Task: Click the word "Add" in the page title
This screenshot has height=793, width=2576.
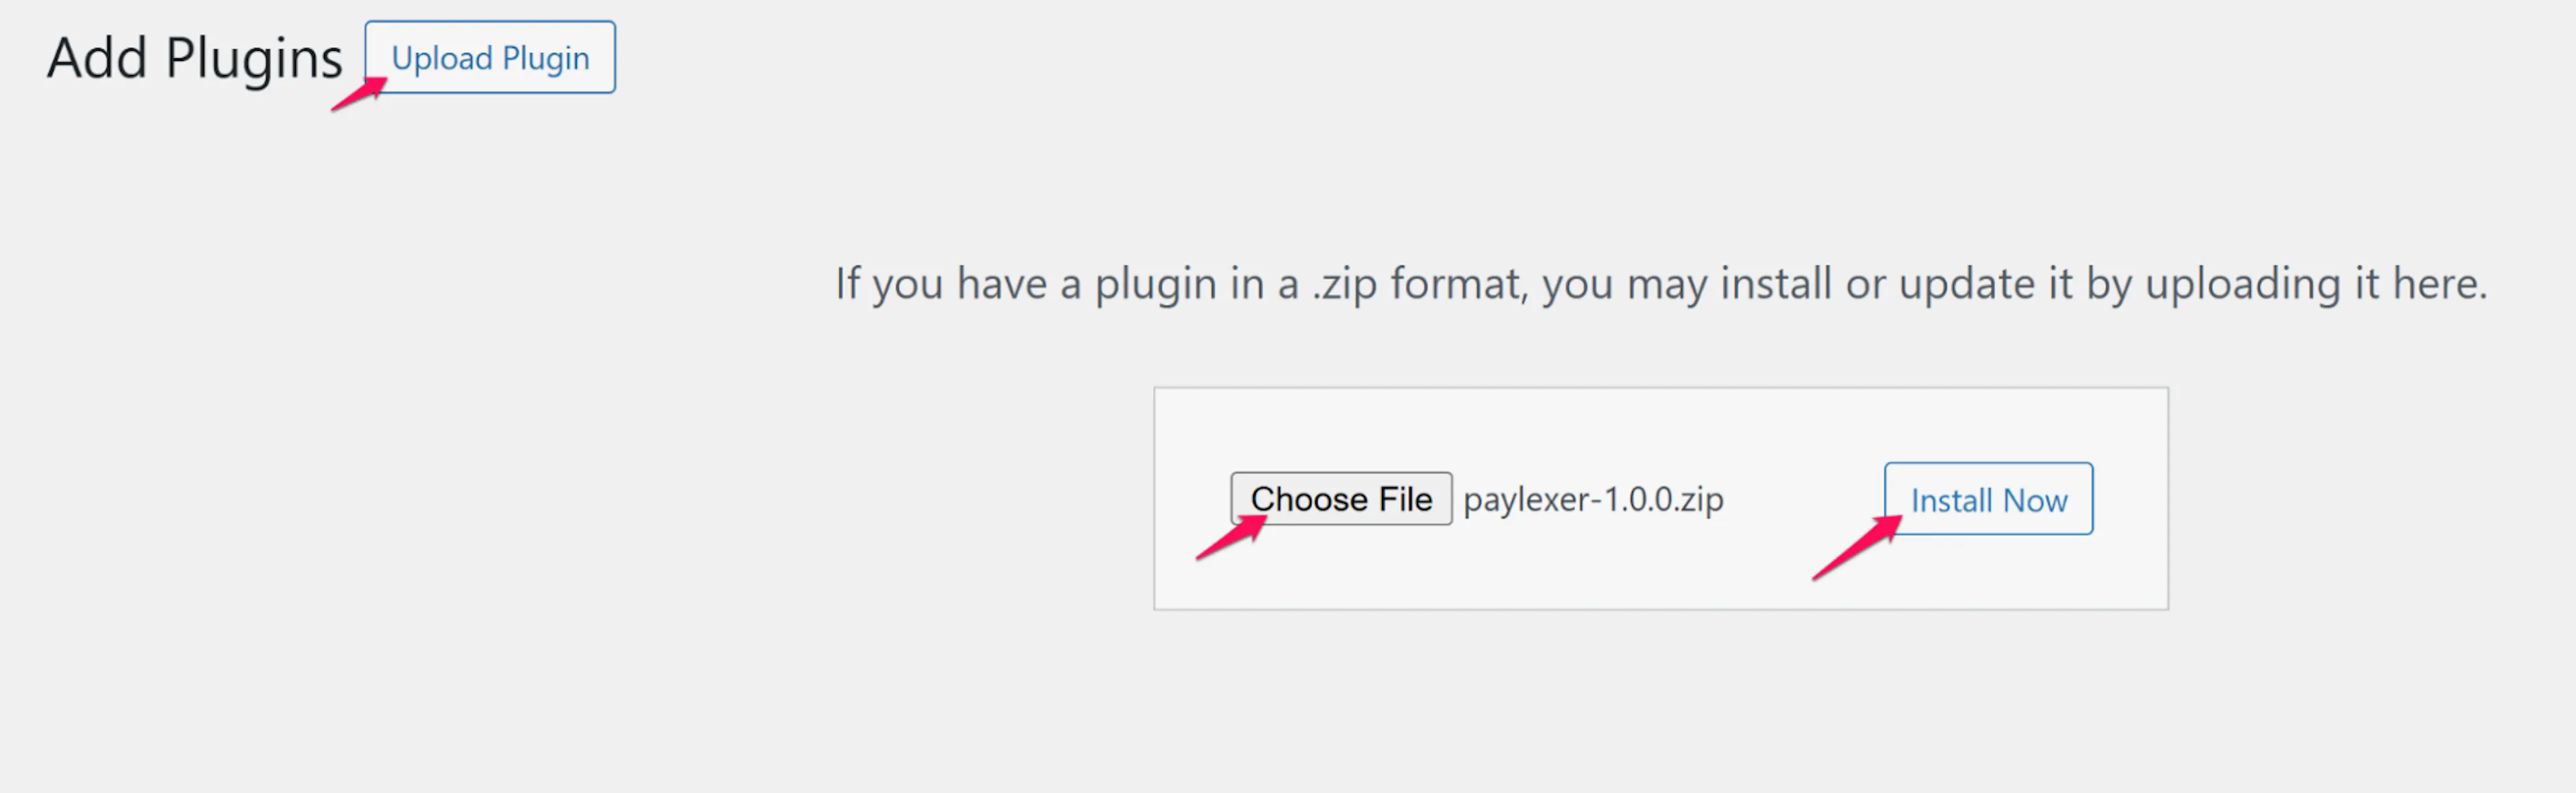Action: 97,58
